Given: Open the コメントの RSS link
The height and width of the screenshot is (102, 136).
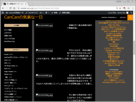Looking at the screenshot, I should pyautogui.click(x=9, y=38).
